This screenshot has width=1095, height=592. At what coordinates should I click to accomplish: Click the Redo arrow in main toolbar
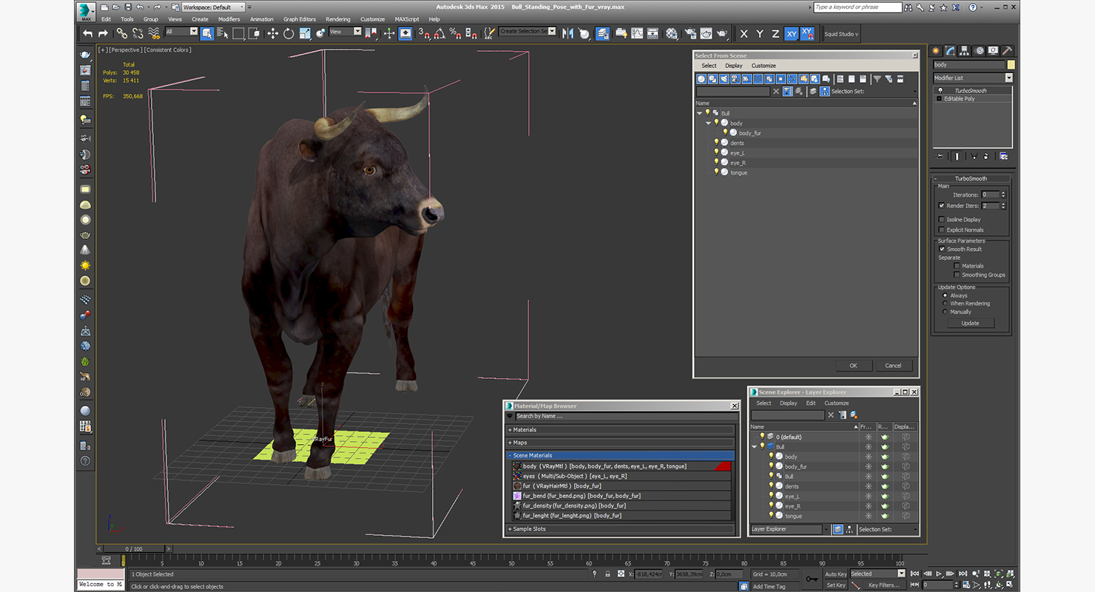tap(103, 33)
